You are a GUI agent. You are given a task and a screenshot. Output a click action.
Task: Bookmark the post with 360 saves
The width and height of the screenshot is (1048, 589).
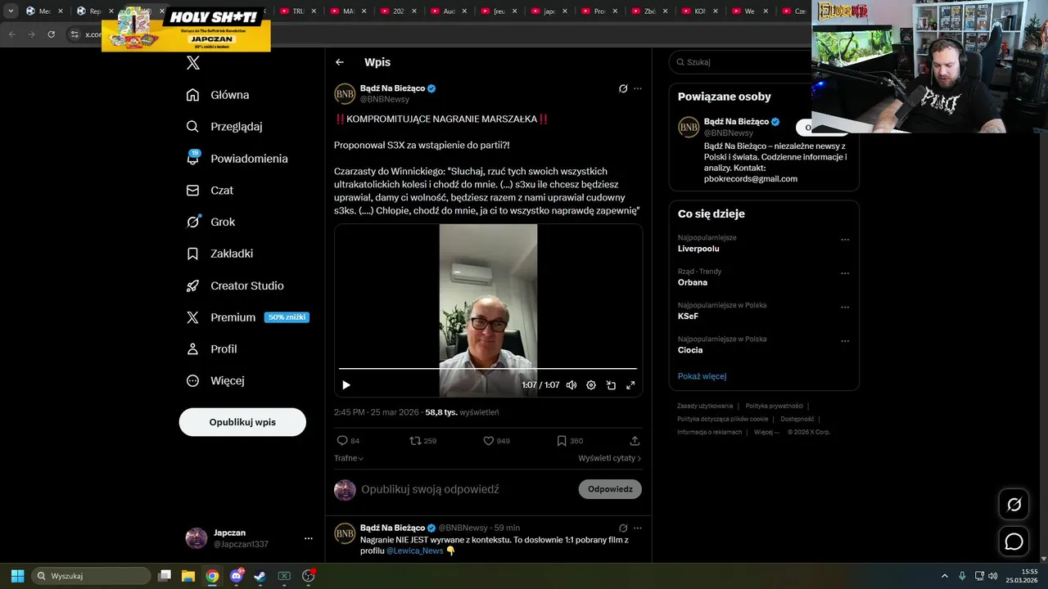point(569,441)
